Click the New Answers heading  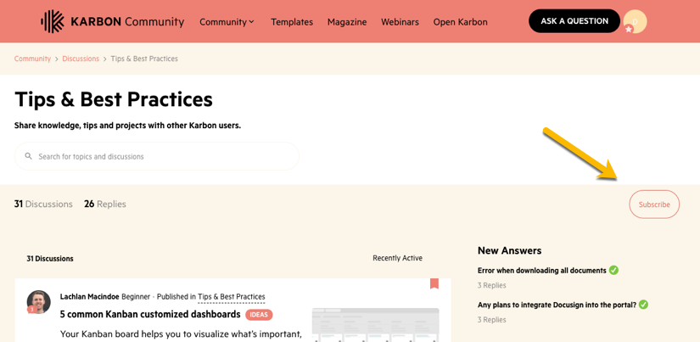509,250
